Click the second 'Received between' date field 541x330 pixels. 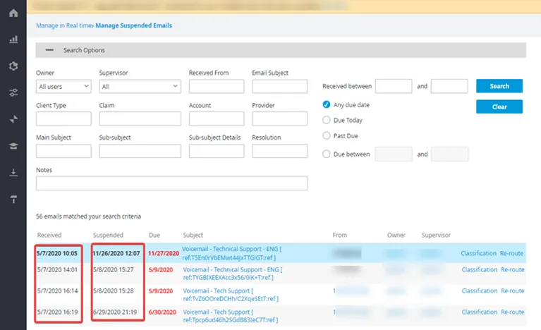[x=449, y=86]
